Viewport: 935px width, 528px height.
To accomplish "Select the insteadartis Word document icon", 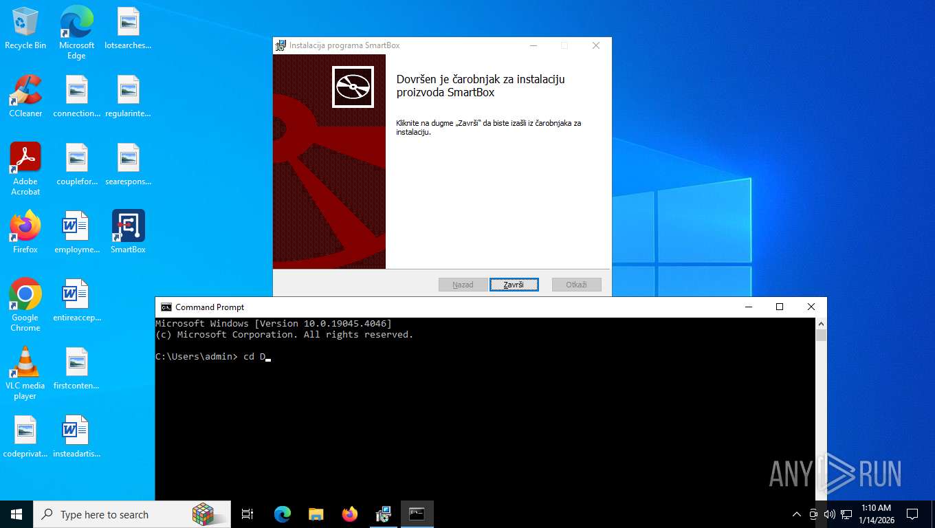I will pyautogui.click(x=76, y=437).
